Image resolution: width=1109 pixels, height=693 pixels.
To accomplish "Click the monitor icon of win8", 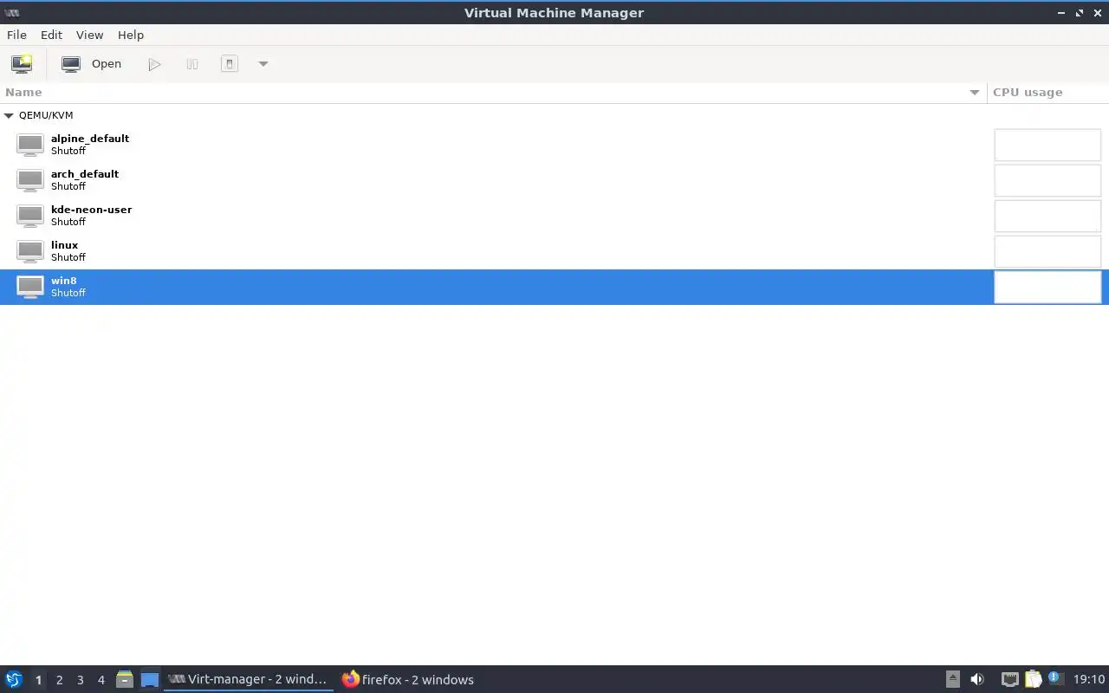I will pyautogui.click(x=30, y=287).
